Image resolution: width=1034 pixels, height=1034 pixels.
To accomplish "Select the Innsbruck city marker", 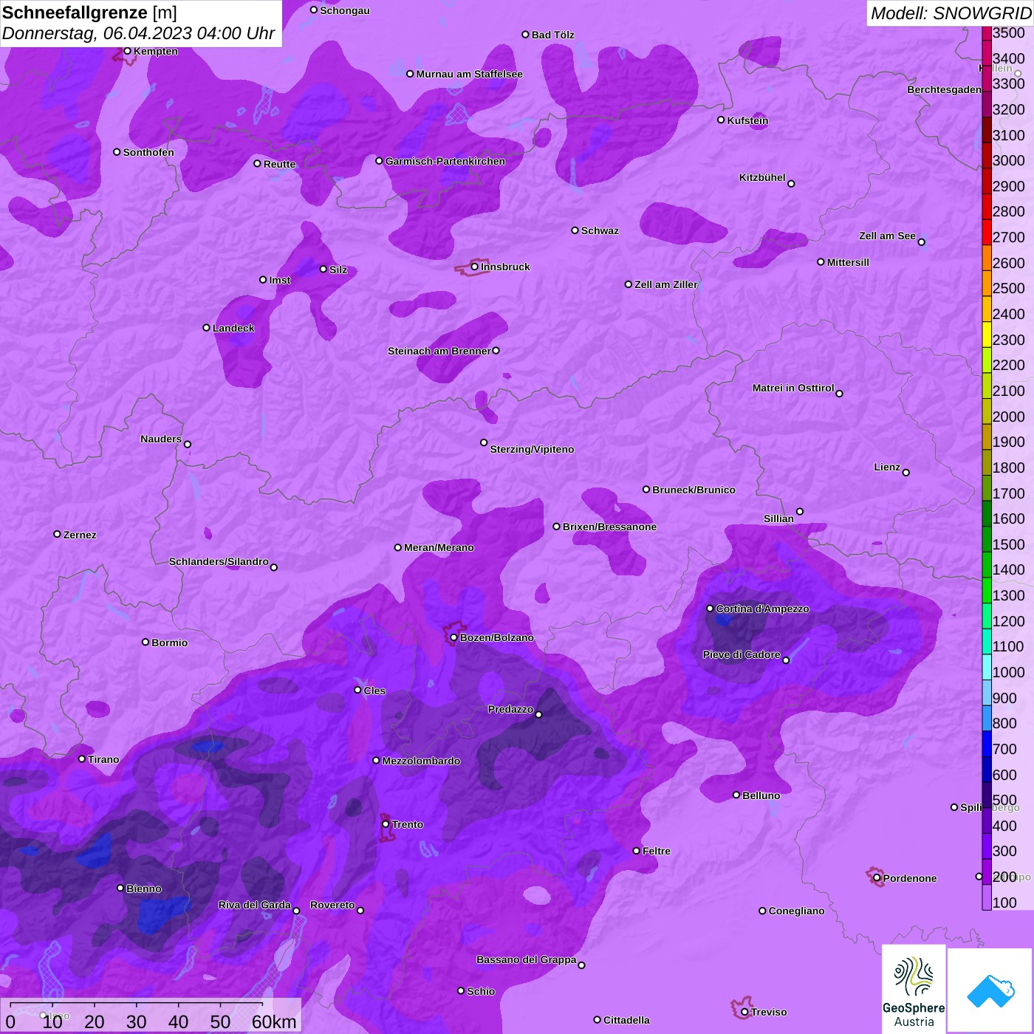I will pos(475,267).
